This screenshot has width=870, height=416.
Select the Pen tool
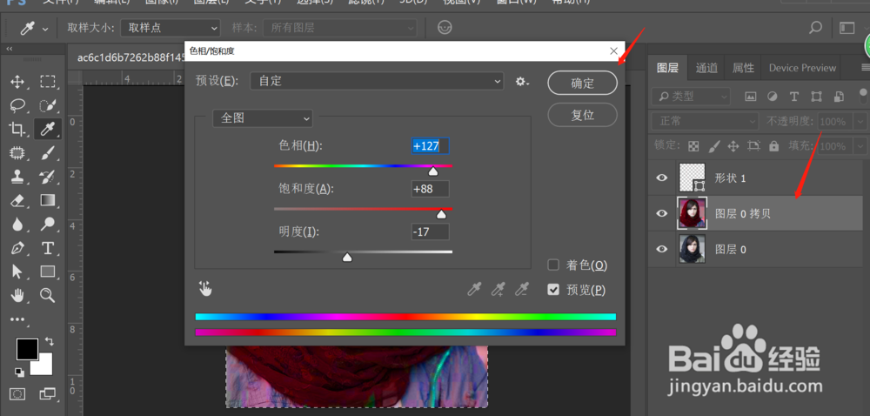(x=17, y=247)
